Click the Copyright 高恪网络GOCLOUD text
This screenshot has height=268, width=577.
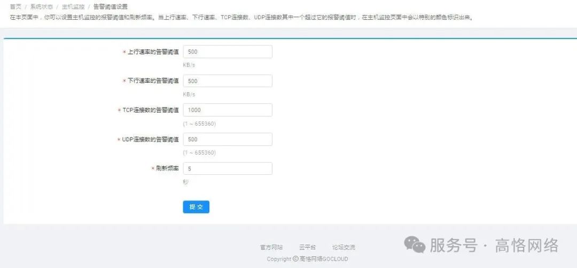(x=307, y=259)
